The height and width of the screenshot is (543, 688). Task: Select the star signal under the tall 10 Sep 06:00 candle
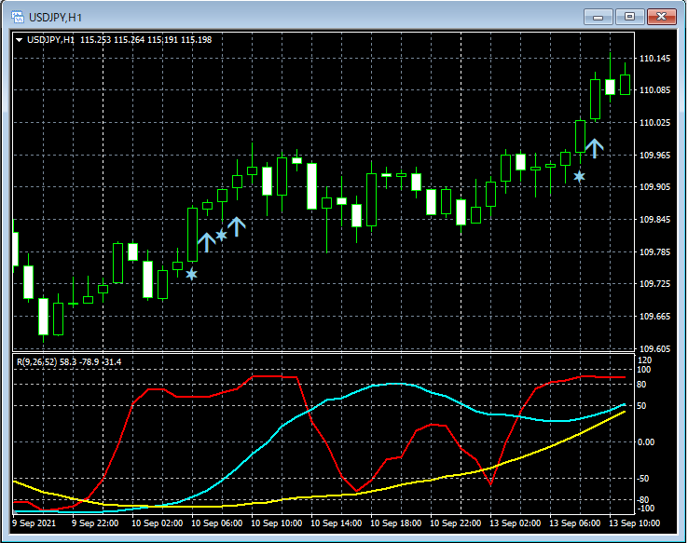191,275
